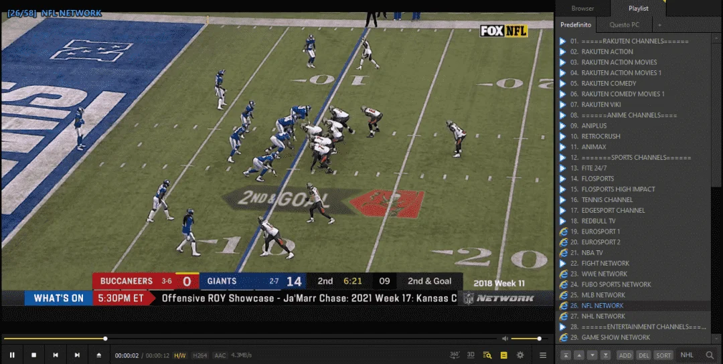The image size is (723, 364).
Task: Select NHL NETWORK entry
Action: (635, 316)
